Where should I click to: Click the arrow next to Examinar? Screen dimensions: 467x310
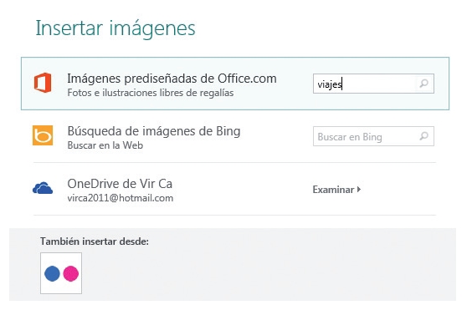(359, 190)
